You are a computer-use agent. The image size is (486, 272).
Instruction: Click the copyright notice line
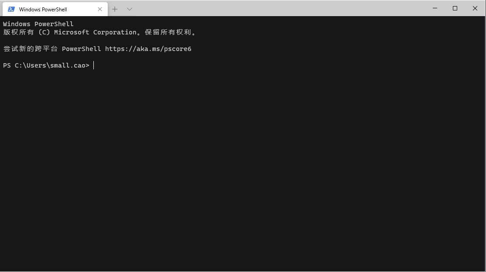(99, 32)
